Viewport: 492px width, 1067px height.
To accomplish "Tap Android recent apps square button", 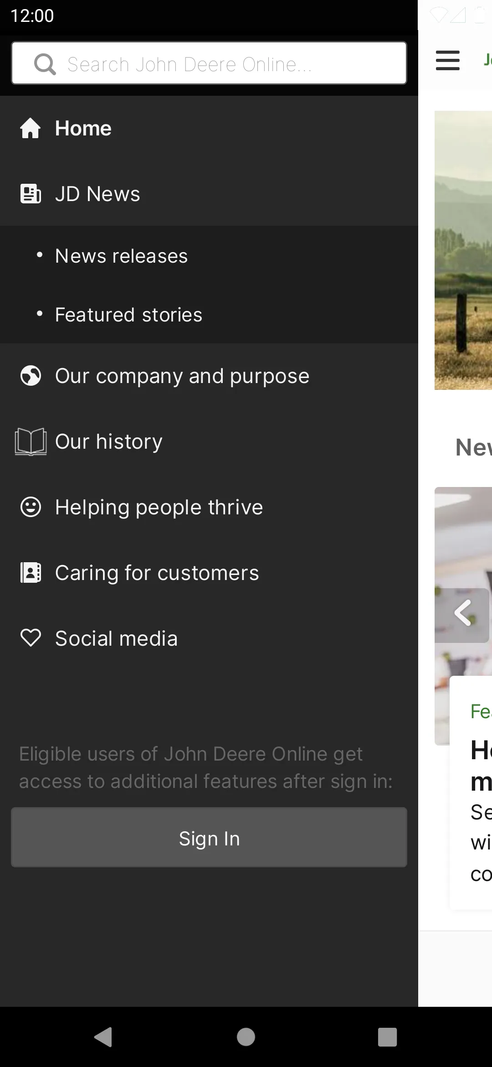I will (387, 1037).
